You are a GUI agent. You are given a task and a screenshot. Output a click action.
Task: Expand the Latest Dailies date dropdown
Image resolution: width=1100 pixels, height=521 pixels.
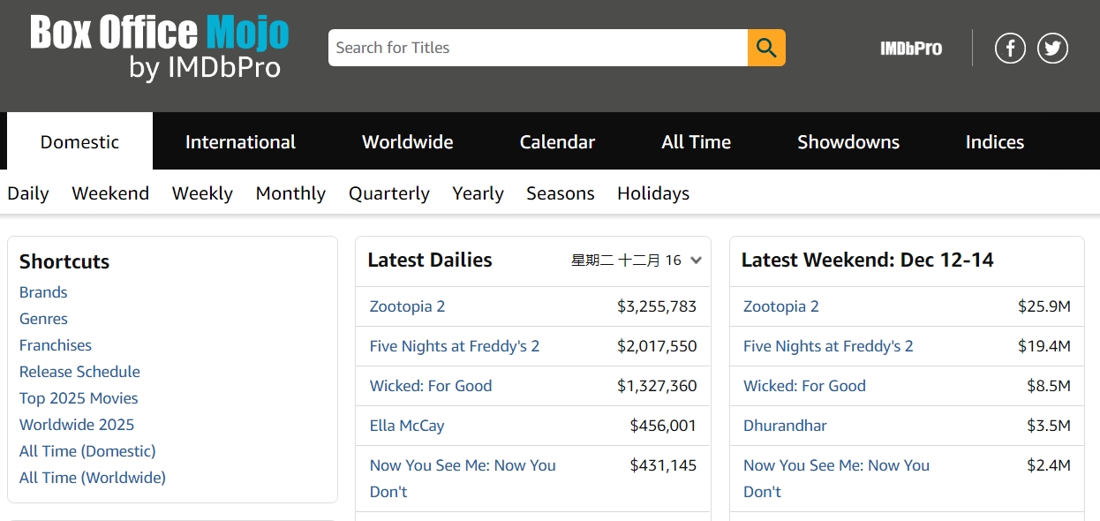[x=696, y=260]
